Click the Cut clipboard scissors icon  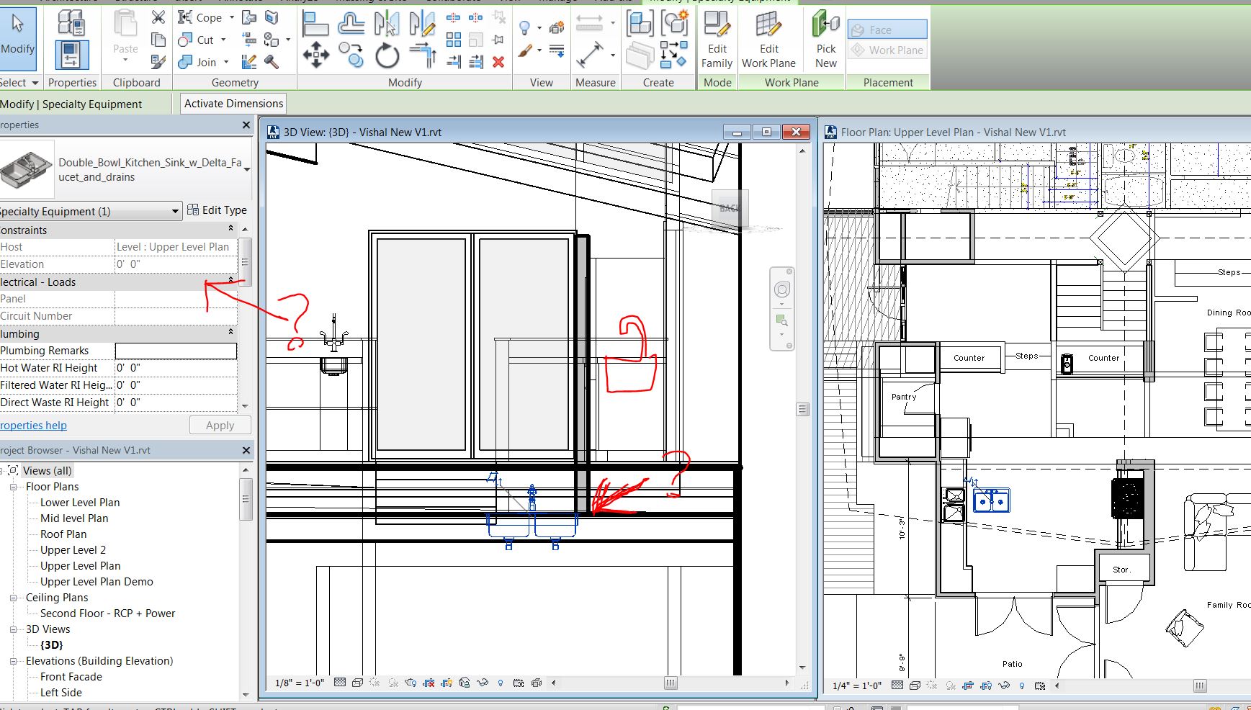[158, 17]
